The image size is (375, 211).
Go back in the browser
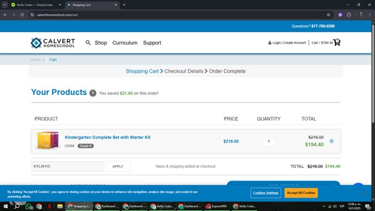tap(5, 15)
